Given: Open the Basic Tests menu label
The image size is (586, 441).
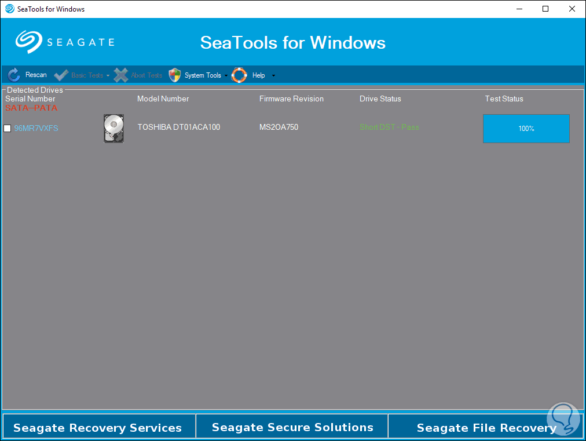Looking at the screenshot, I should 87,75.
